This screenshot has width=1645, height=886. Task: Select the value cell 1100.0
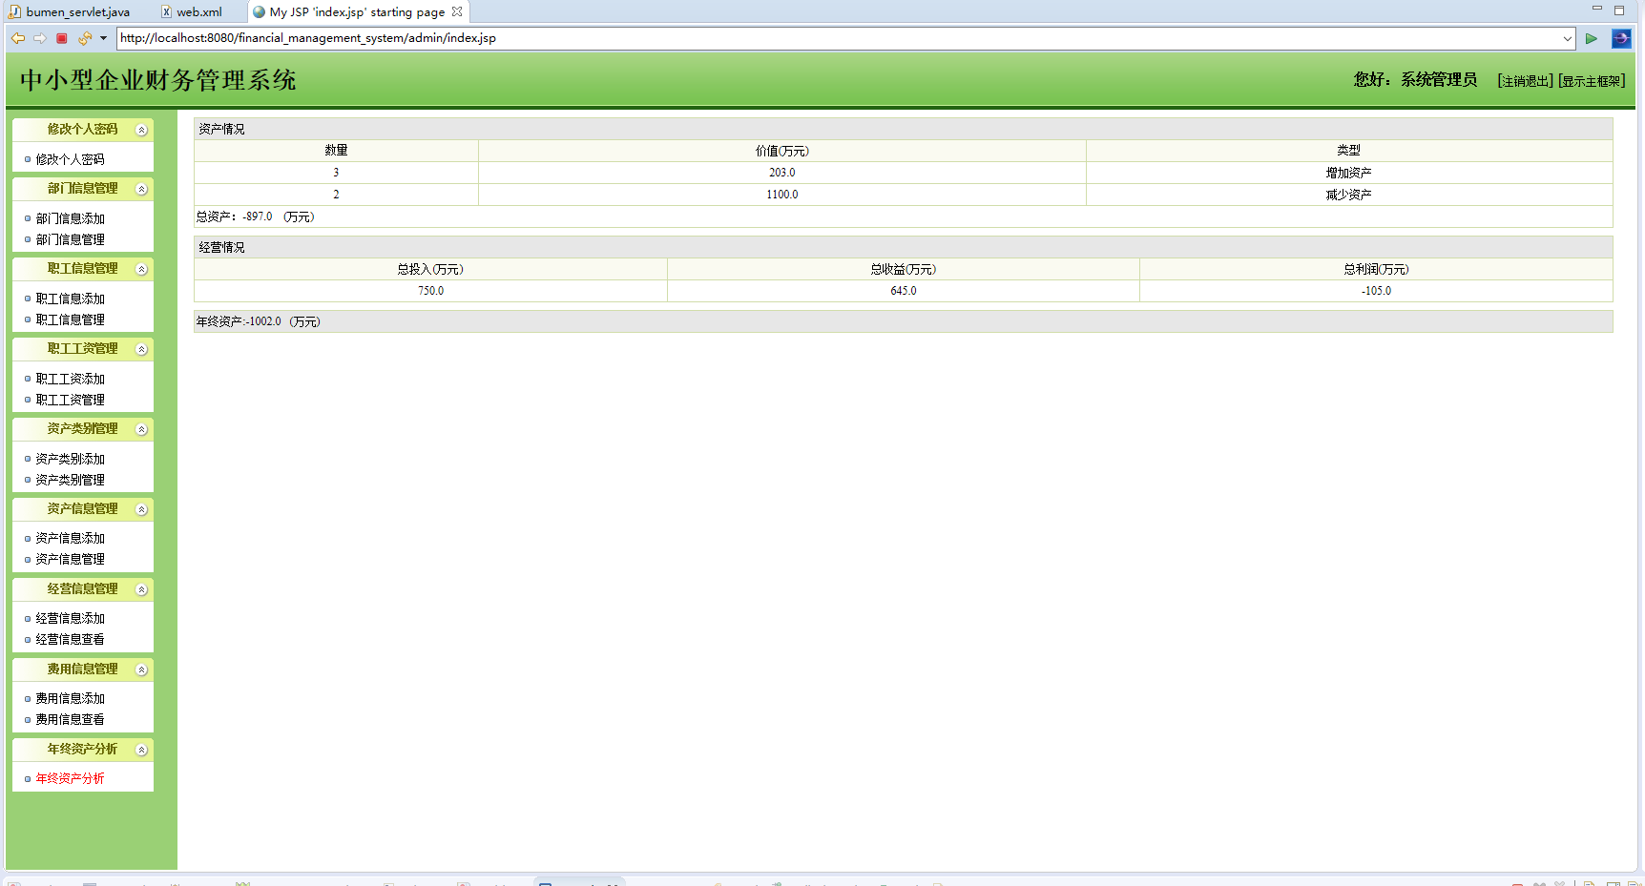coord(782,195)
